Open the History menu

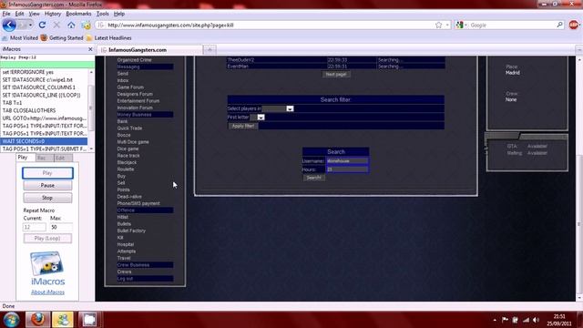[53, 14]
